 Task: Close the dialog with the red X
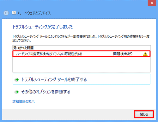[152, 3]
